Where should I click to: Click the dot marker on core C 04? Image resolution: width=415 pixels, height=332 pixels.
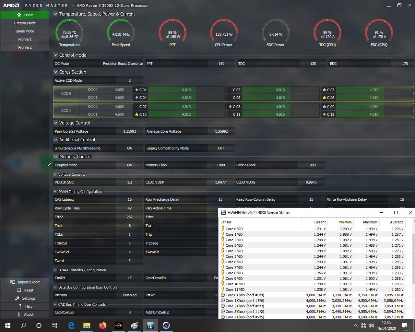pyautogui.click(x=136, y=98)
